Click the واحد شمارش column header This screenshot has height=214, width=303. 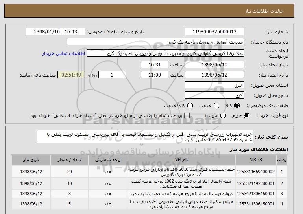tap(108, 160)
